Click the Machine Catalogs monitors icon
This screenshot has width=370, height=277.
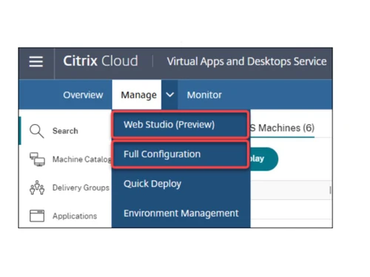coord(37,160)
